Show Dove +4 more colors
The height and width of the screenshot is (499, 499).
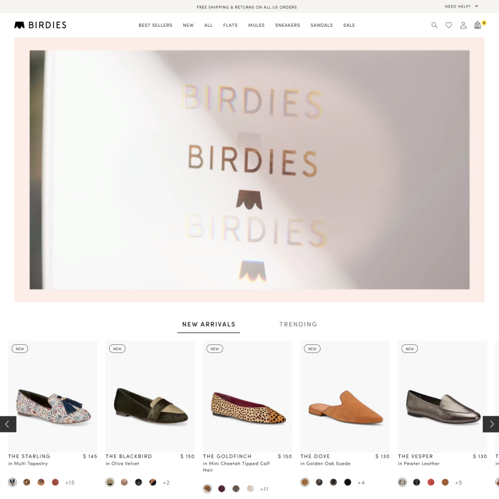point(361,483)
